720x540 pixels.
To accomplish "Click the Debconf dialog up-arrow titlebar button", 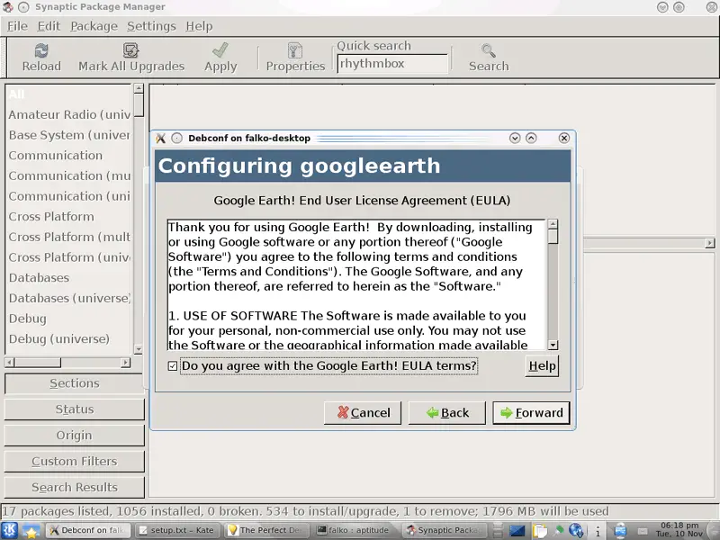I will [x=531, y=139].
